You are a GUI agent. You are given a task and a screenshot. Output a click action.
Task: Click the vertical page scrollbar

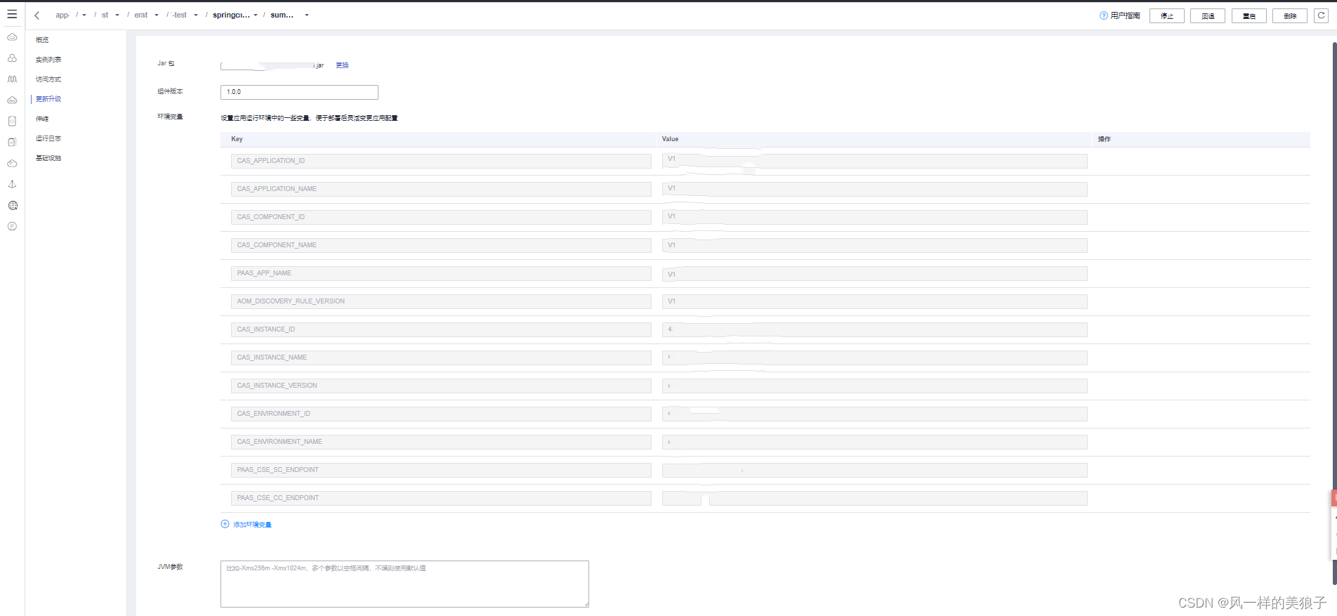pyautogui.click(x=1334, y=313)
